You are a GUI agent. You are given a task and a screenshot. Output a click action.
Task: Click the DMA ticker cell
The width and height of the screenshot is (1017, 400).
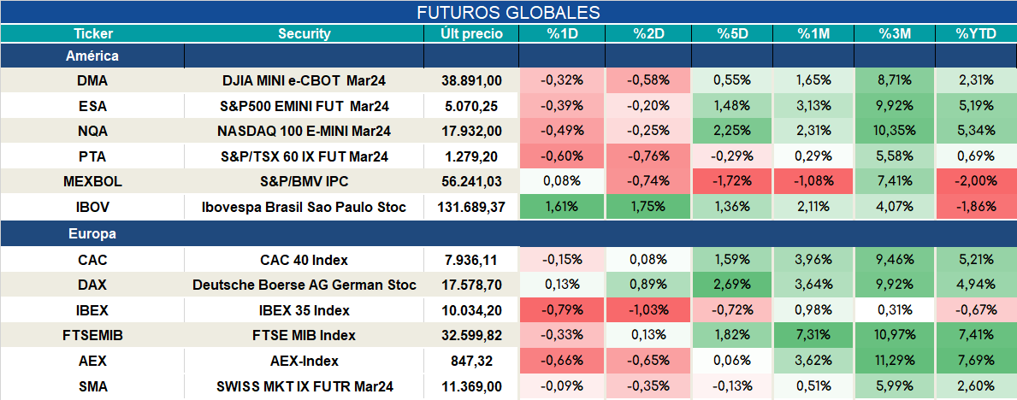coord(92,81)
